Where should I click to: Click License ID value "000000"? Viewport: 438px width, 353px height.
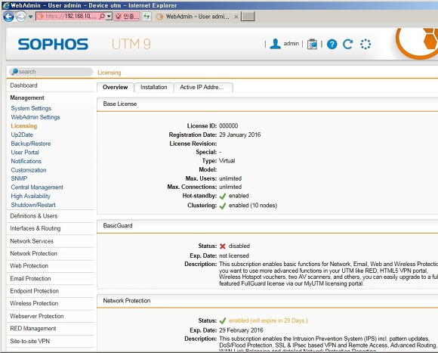pos(229,125)
